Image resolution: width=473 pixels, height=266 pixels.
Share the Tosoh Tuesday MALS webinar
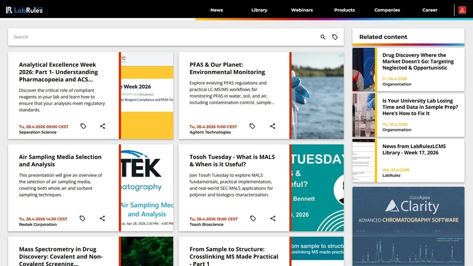point(273,218)
